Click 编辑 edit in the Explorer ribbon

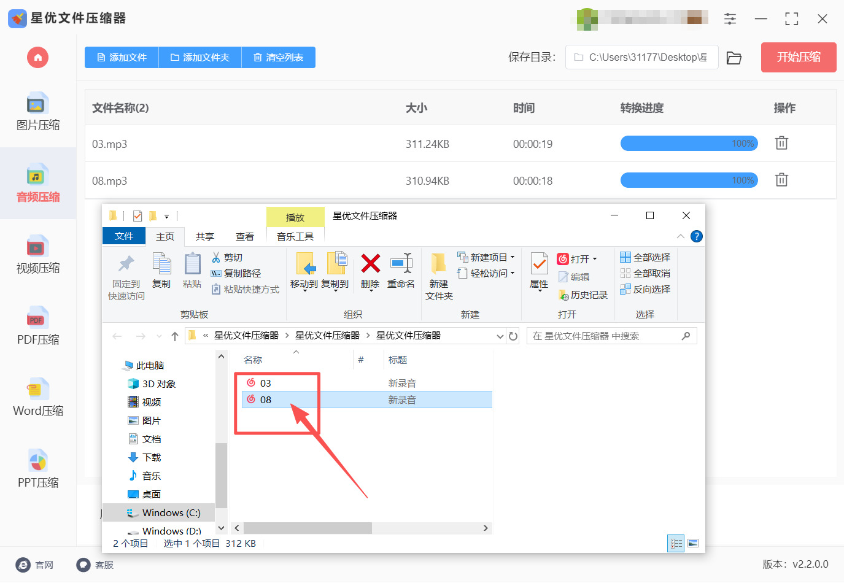pos(574,277)
